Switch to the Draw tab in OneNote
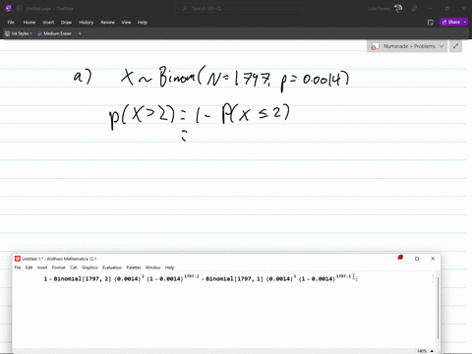 coord(66,23)
